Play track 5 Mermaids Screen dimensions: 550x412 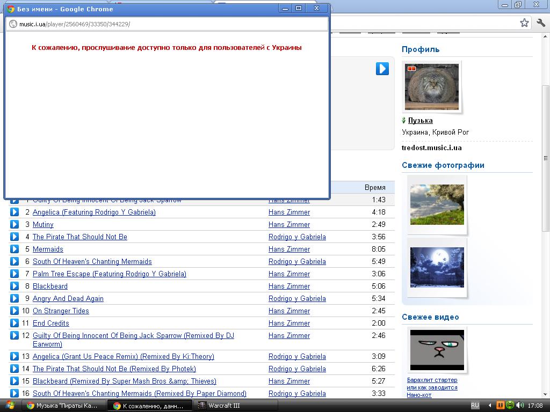15,249
